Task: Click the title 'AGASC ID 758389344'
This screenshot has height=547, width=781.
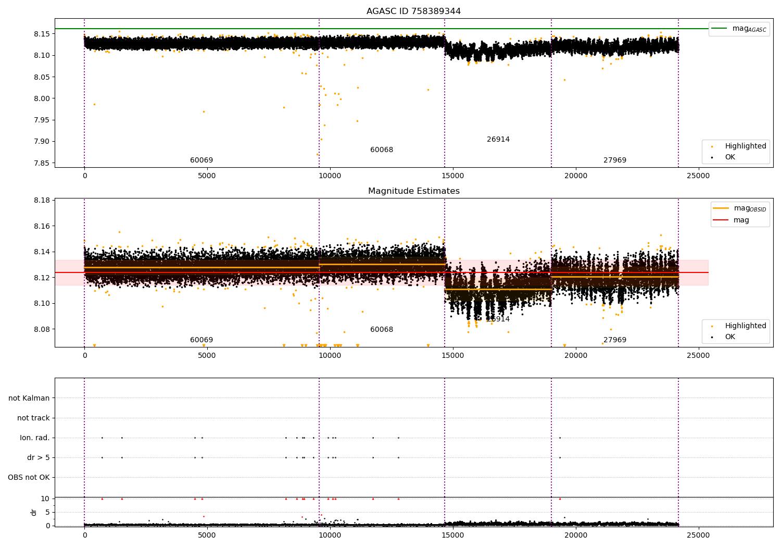Action: click(413, 11)
